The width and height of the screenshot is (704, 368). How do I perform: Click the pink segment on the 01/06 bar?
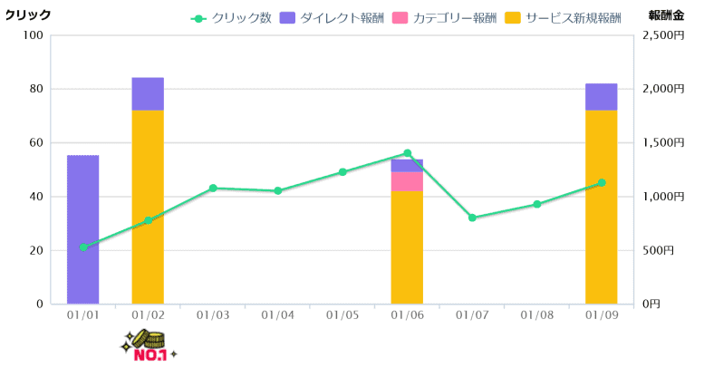coord(407,181)
